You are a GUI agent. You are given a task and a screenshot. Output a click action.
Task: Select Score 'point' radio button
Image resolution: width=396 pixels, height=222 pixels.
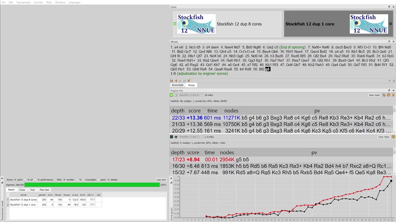click(15, 180)
